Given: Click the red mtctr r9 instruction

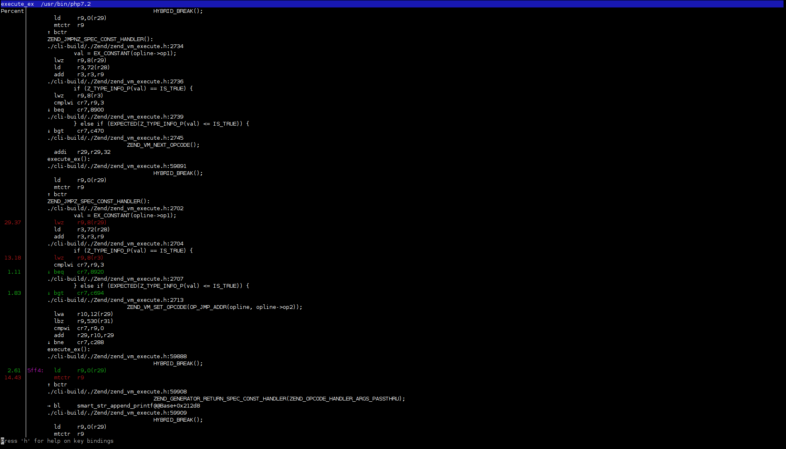Looking at the screenshot, I should 69,377.
